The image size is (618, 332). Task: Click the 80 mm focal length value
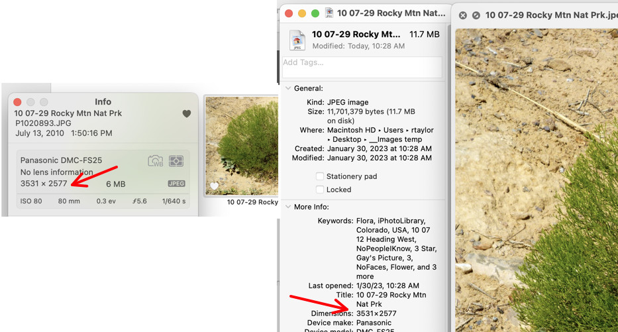(x=69, y=201)
